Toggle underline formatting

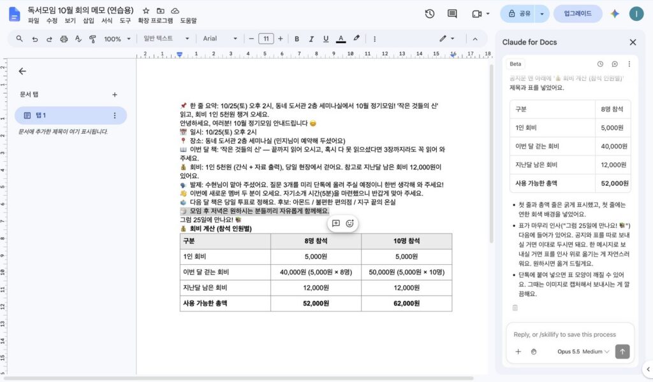[326, 39]
